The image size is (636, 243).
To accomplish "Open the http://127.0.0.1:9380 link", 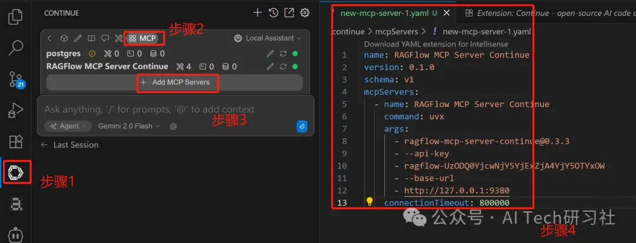I will (x=457, y=191).
